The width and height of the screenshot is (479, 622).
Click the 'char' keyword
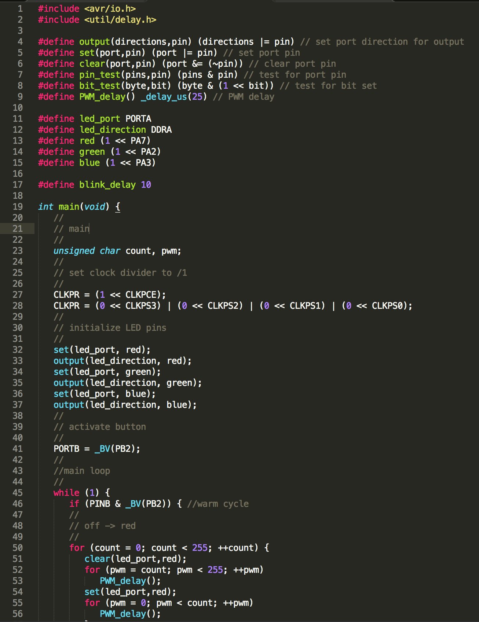pos(110,251)
